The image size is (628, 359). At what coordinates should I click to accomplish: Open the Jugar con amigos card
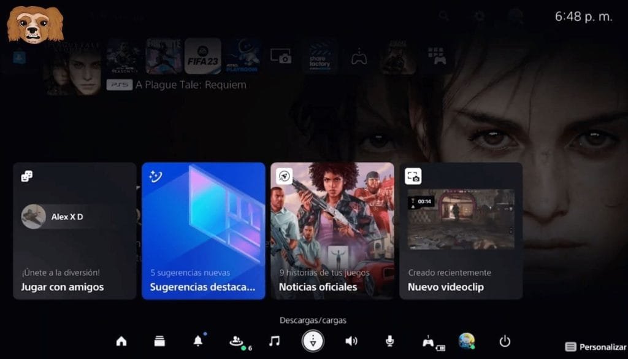click(x=75, y=231)
